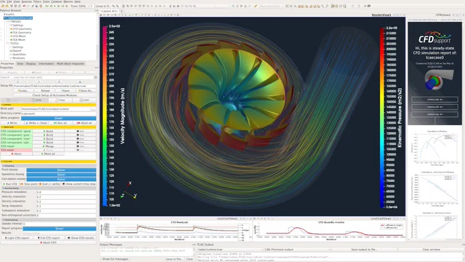Screen dimensions: 465x262
Task: Switch to the Display tab
Action: tap(31, 64)
